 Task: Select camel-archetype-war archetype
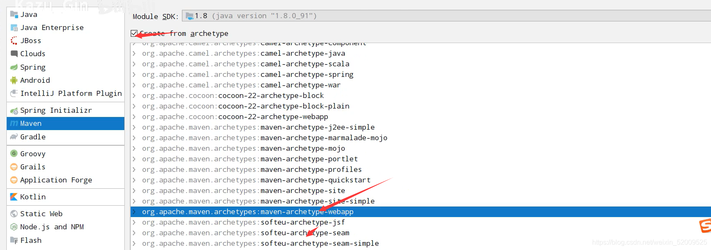point(242,85)
